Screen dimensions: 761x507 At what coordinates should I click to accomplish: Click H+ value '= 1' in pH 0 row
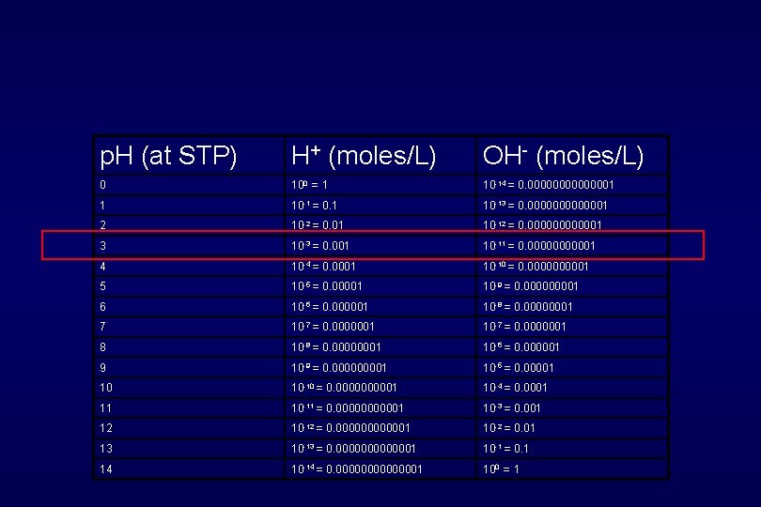click(x=310, y=185)
